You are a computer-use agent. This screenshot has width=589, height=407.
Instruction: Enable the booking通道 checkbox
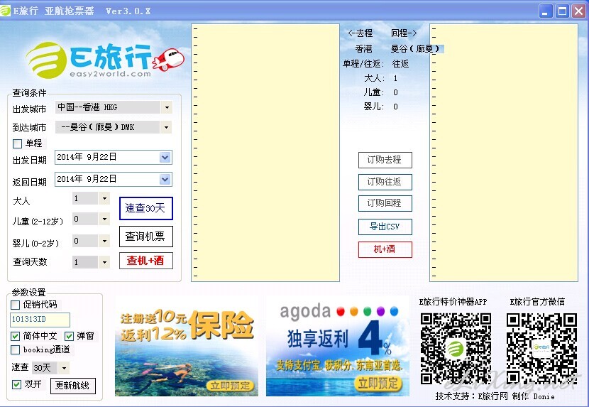pos(15,350)
